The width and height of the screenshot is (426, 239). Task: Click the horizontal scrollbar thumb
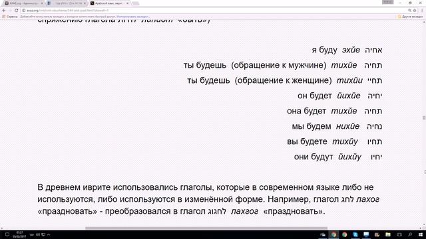coord(206,228)
